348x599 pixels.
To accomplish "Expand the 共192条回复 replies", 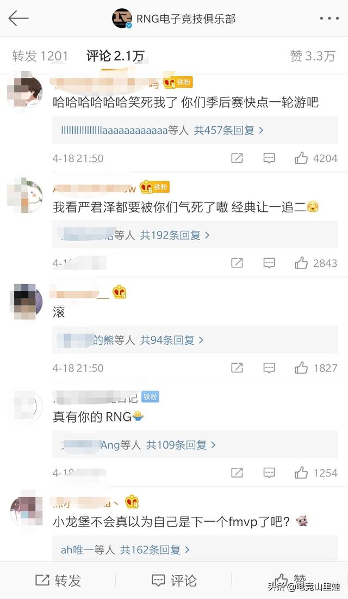I will pos(175,235).
